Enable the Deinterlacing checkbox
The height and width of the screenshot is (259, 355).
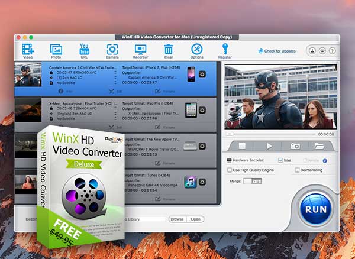click(297, 170)
